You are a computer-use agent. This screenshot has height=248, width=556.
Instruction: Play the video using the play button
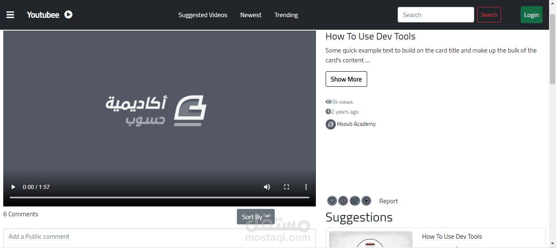[13, 187]
